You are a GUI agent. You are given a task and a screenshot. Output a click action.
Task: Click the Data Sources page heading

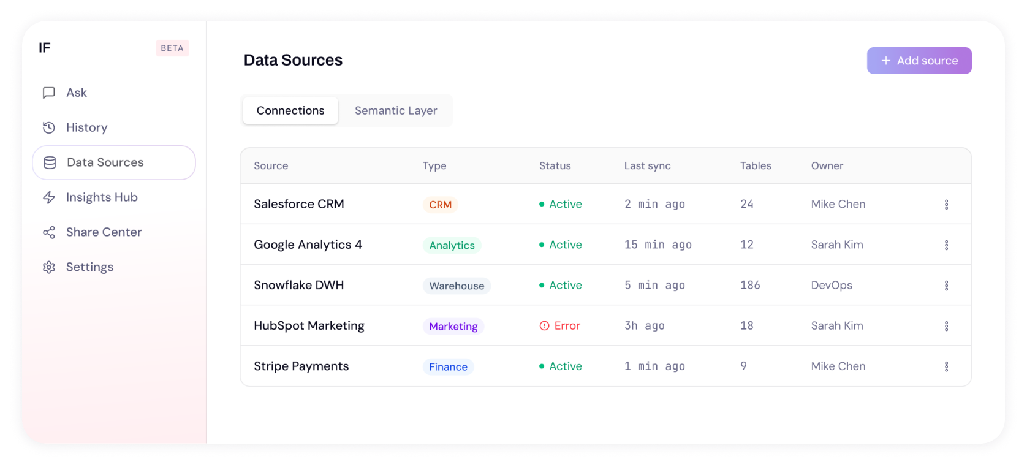click(293, 60)
